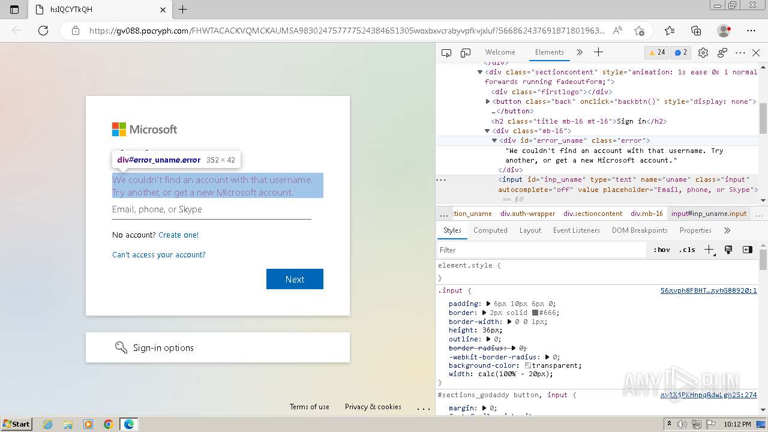768x432 pixels.
Task: Click the inspect element picker icon
Action: [x=446, y=53]
